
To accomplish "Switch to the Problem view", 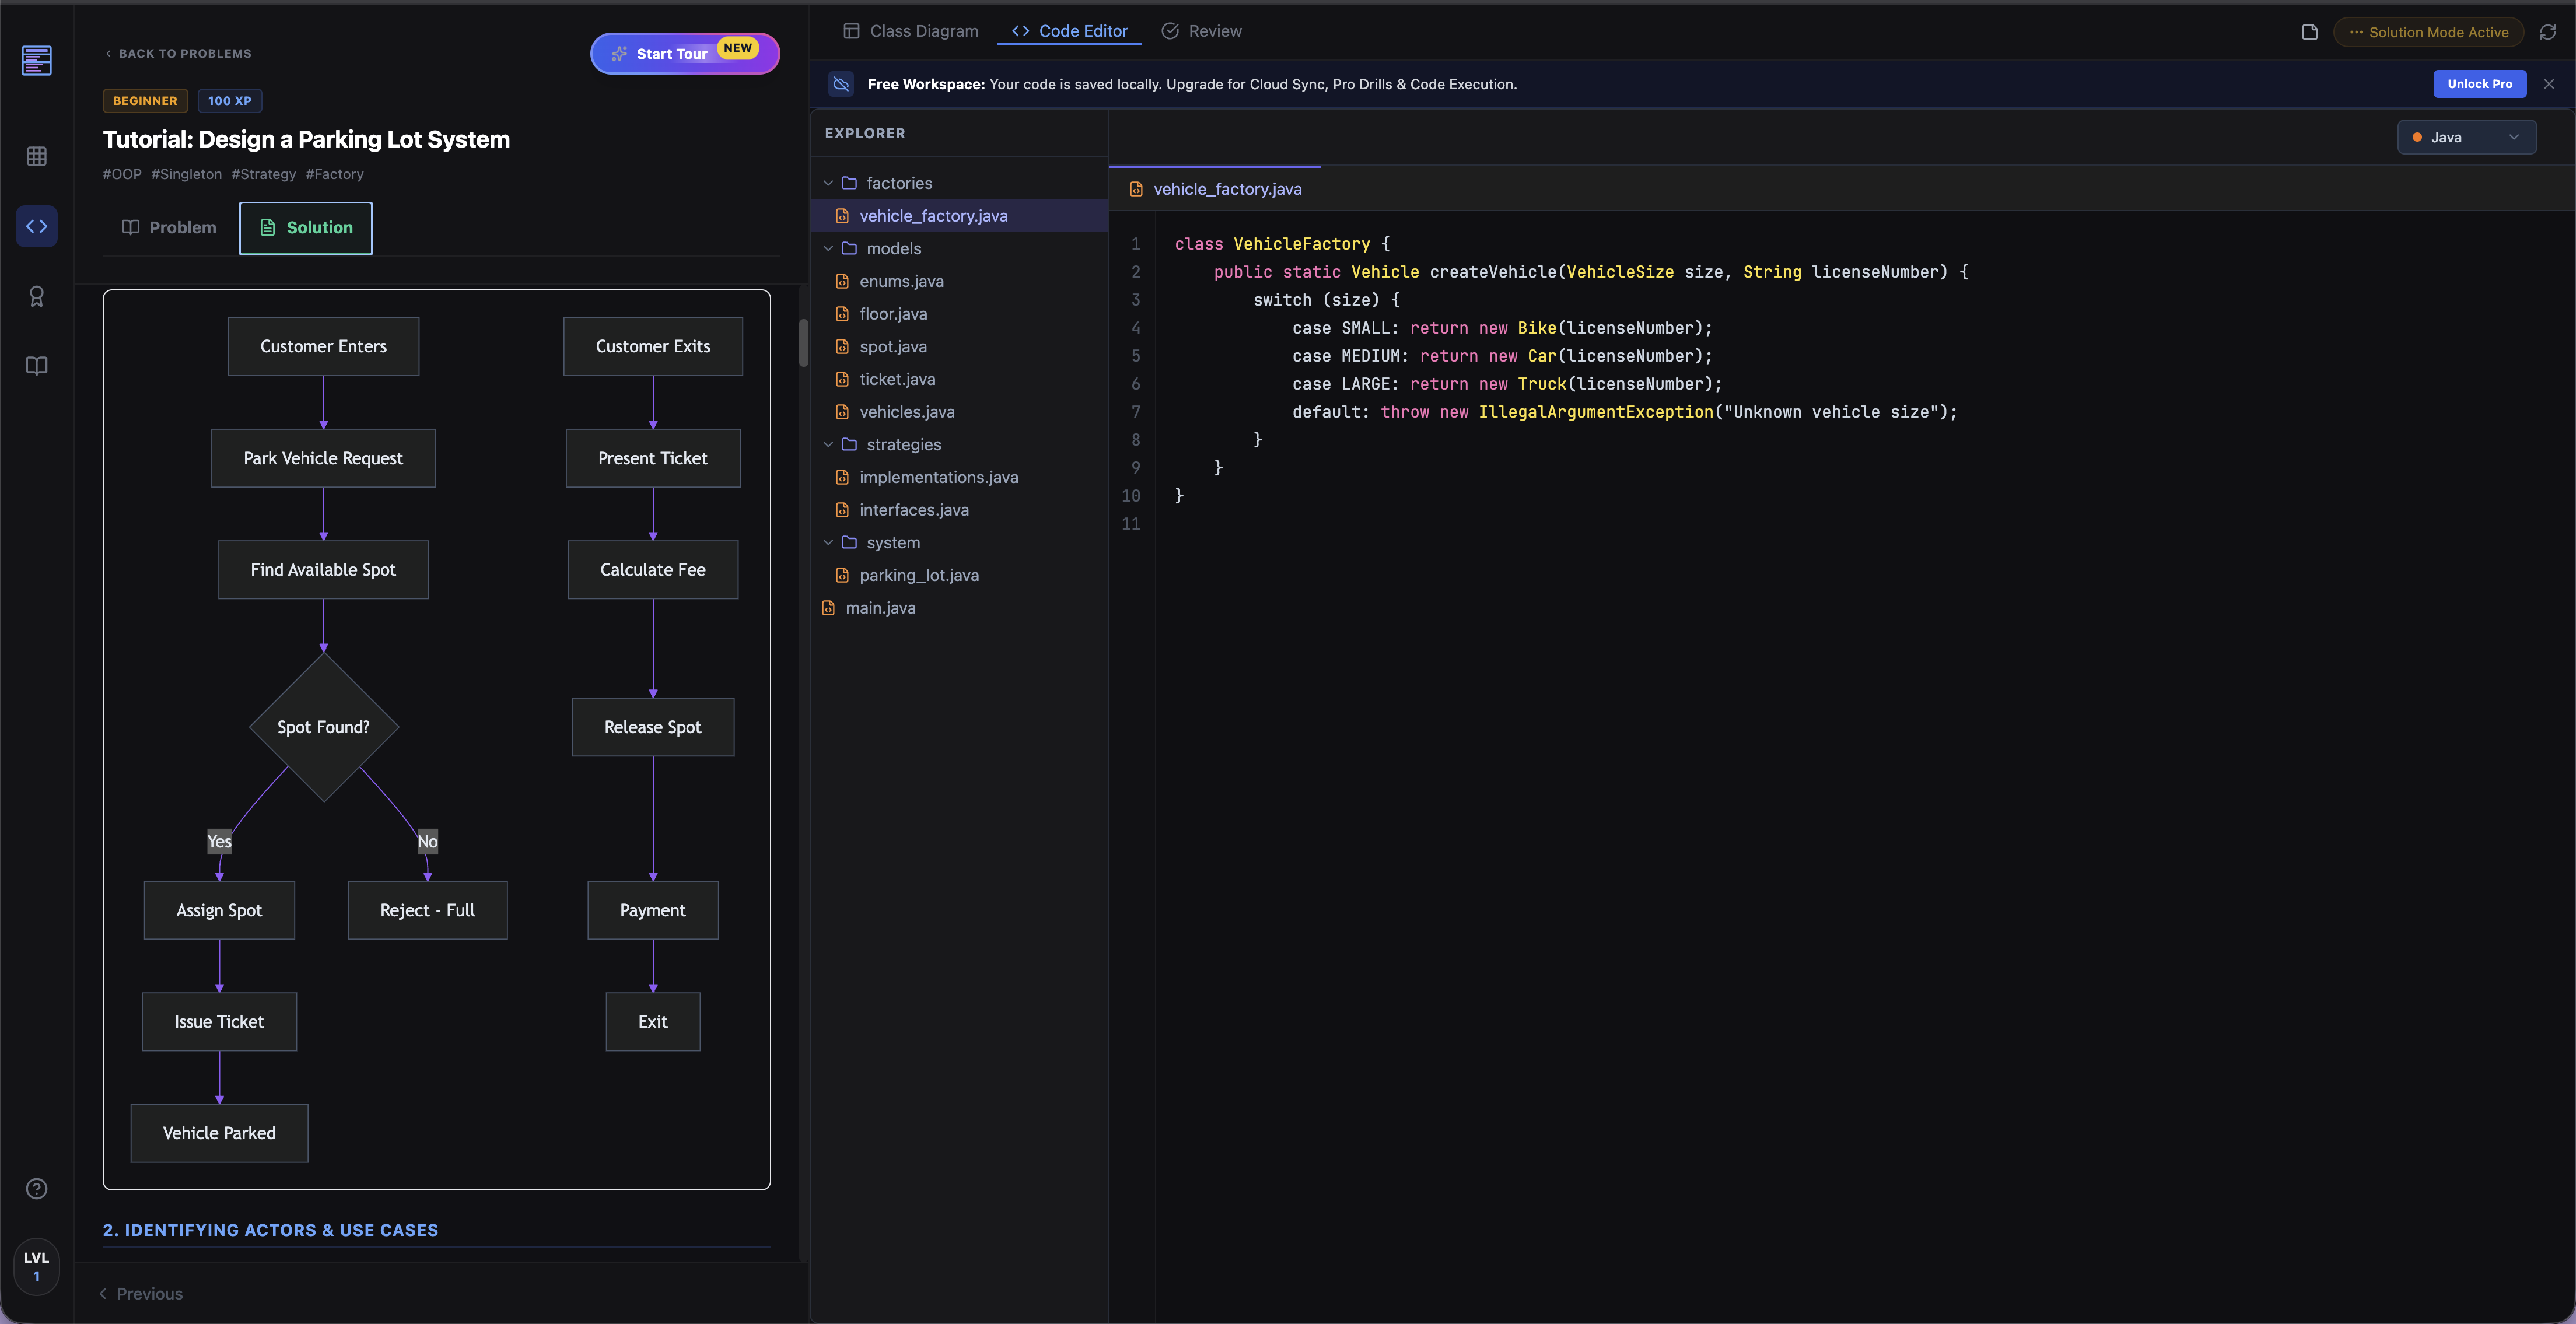I will coord(169,227).
